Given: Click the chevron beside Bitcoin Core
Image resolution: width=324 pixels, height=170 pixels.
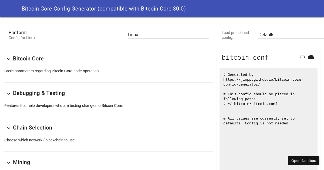Looking at the screenshot, I should point(8,59).
